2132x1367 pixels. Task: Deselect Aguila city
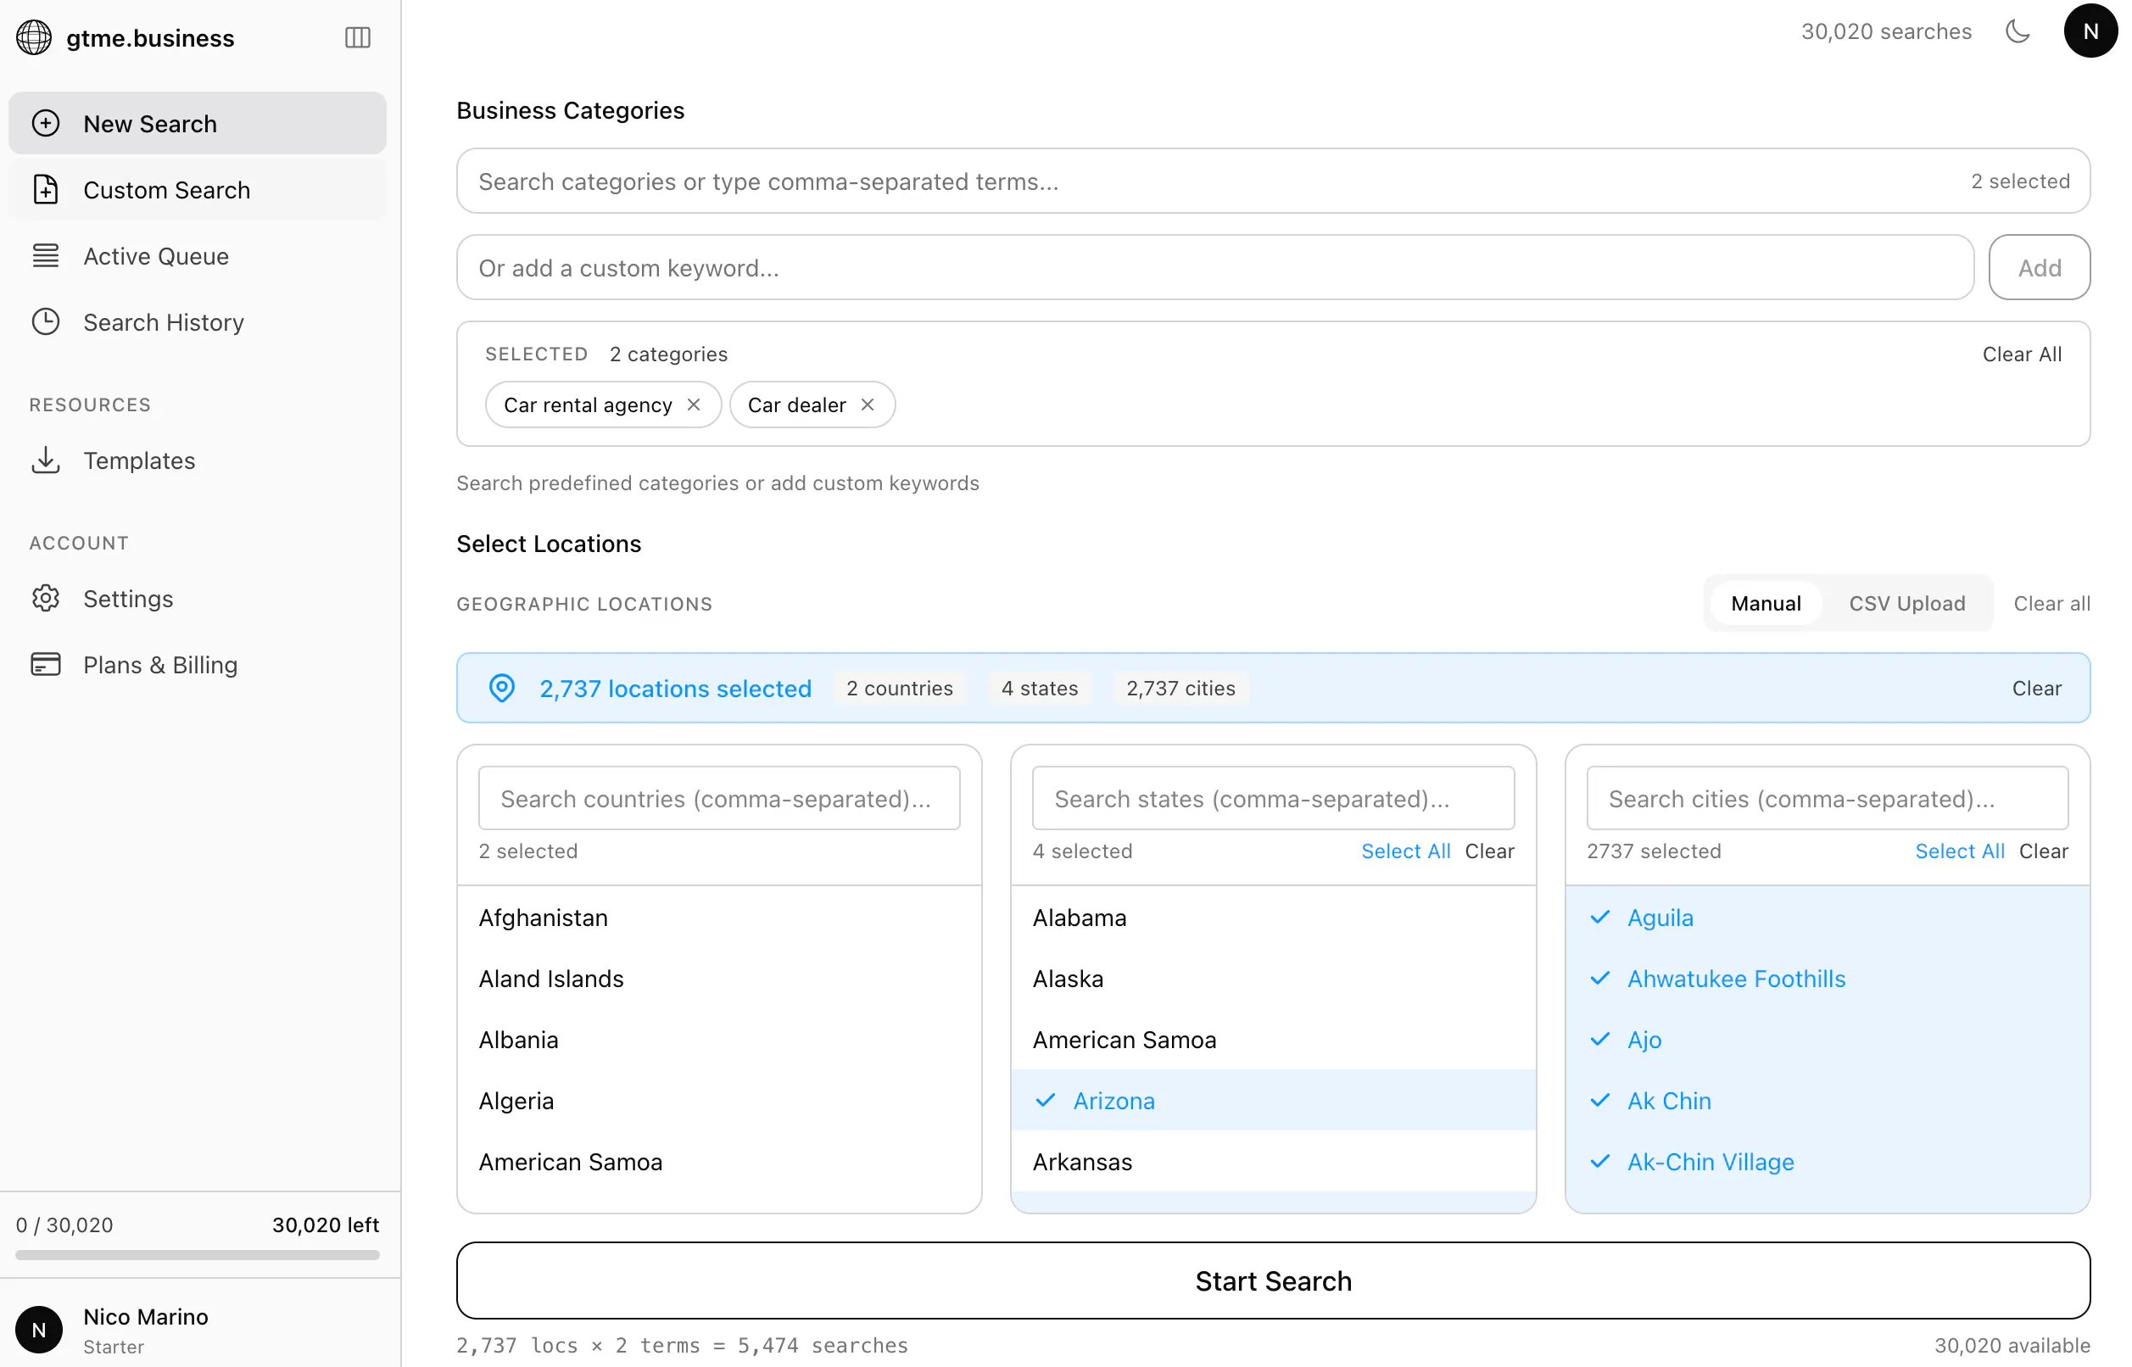1827,917
